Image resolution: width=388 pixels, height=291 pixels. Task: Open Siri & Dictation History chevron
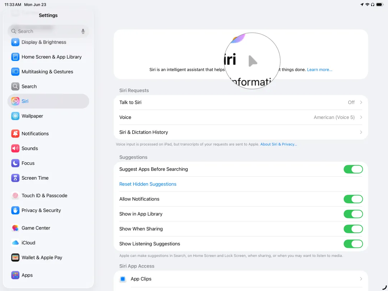(x=361, y=132)
